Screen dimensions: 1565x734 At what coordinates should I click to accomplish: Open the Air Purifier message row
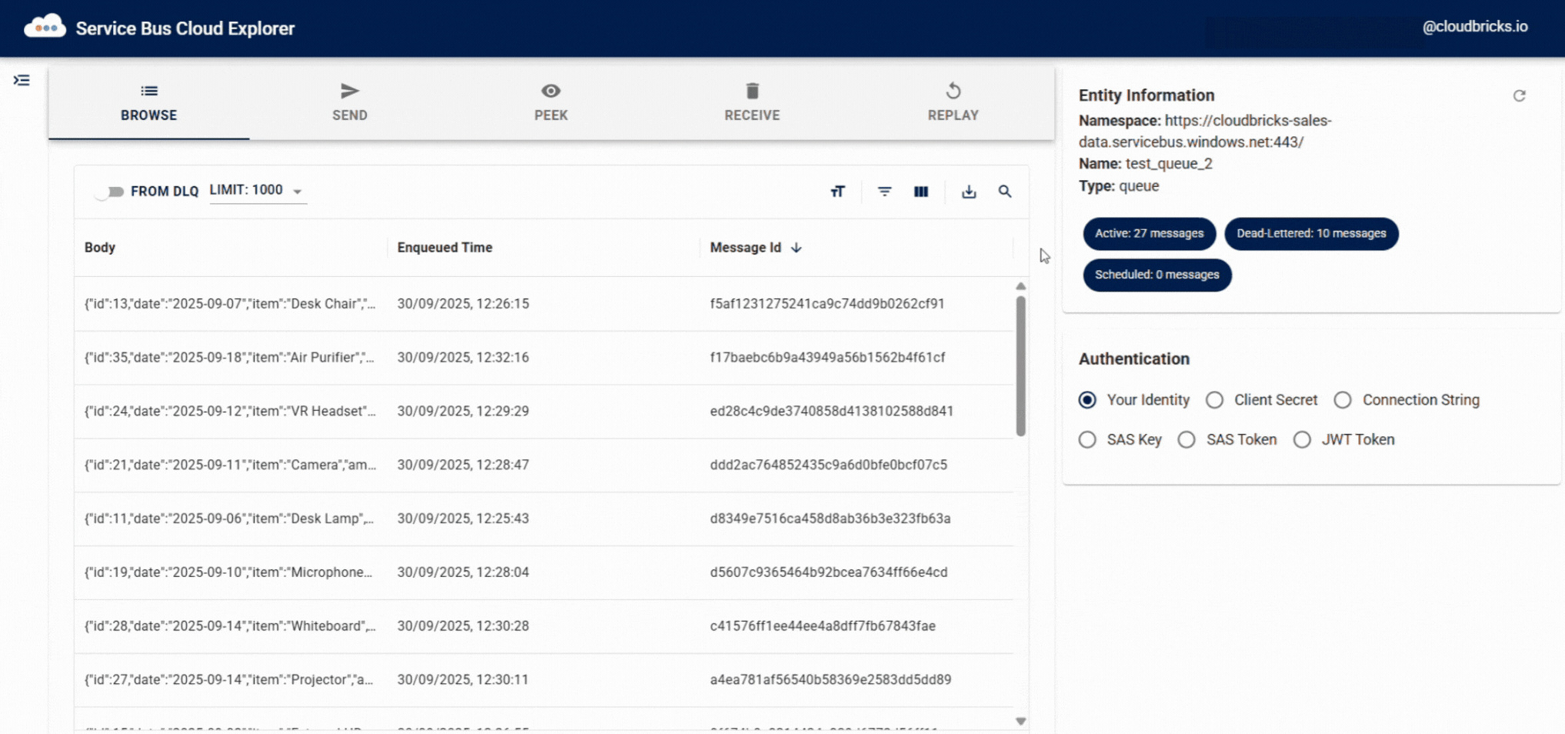(x=544, y=358)
